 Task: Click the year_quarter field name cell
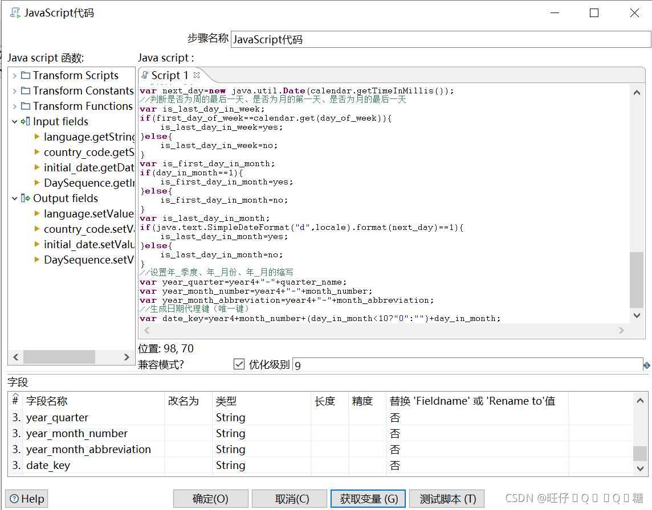[94, 417]
